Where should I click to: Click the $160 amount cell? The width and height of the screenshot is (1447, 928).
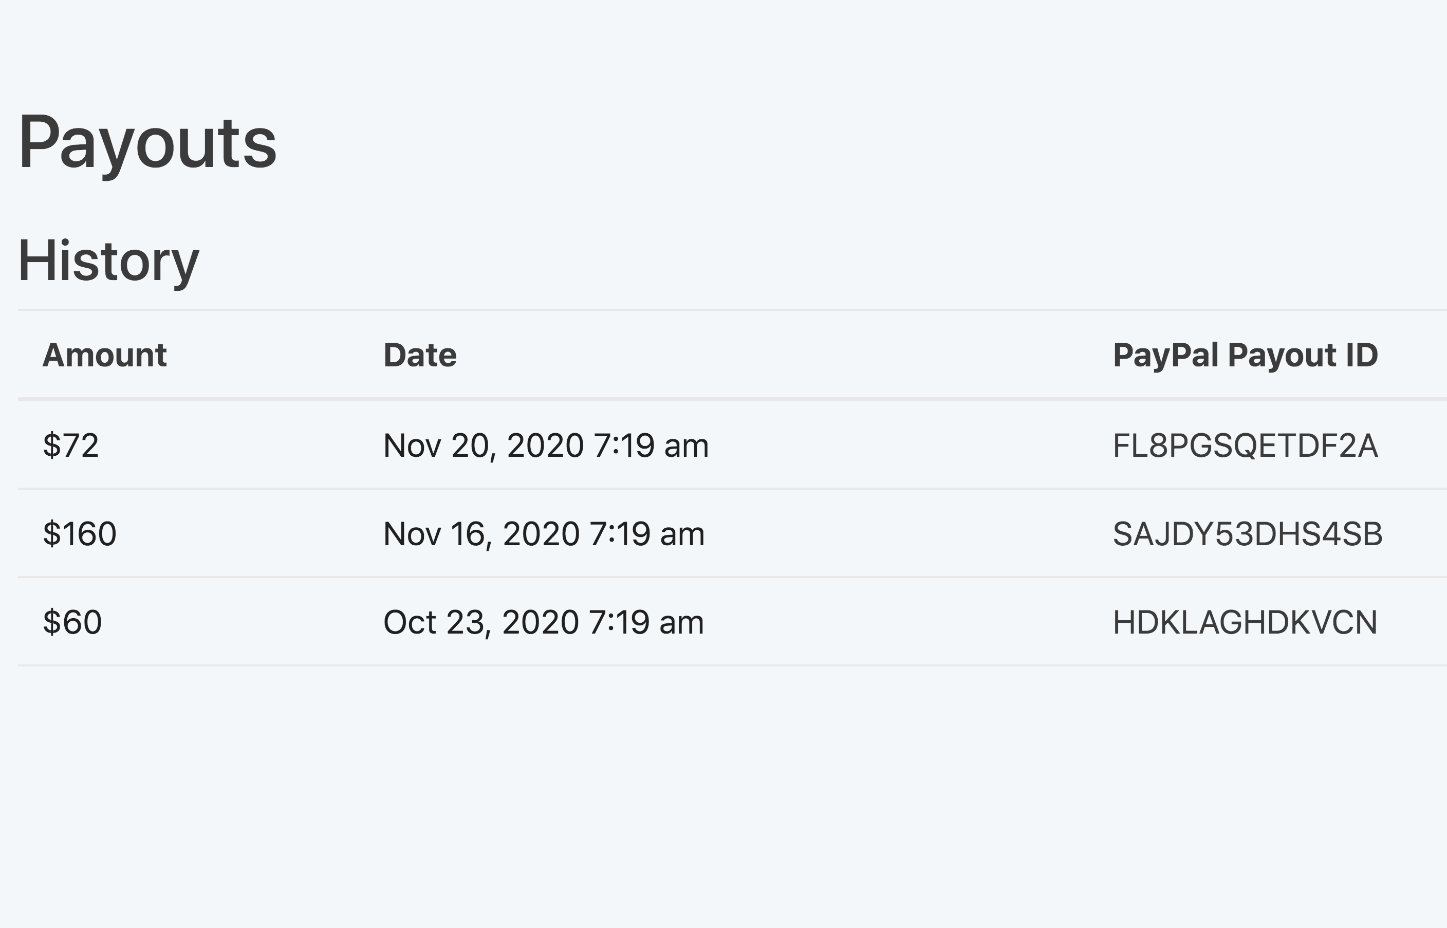(x=80, y=533)
